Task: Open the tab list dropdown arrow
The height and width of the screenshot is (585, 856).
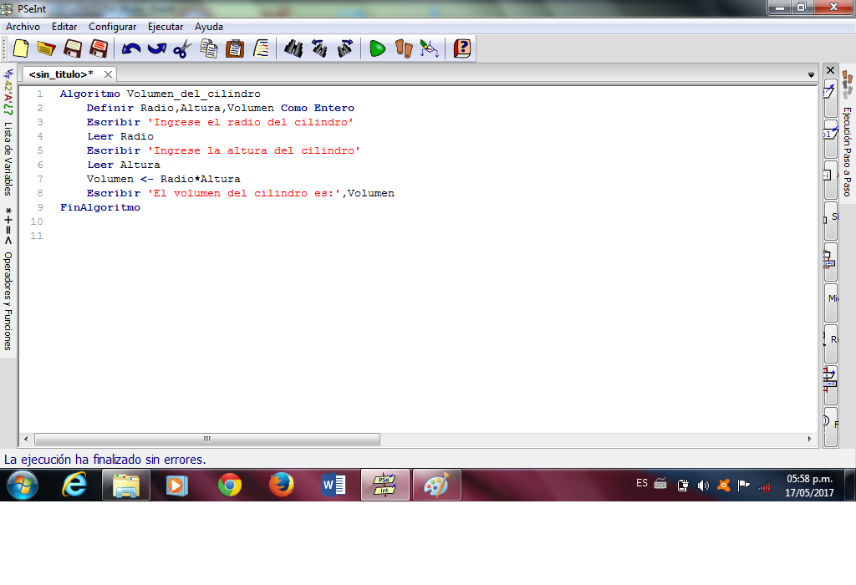Action: click(x=811, y=75)
